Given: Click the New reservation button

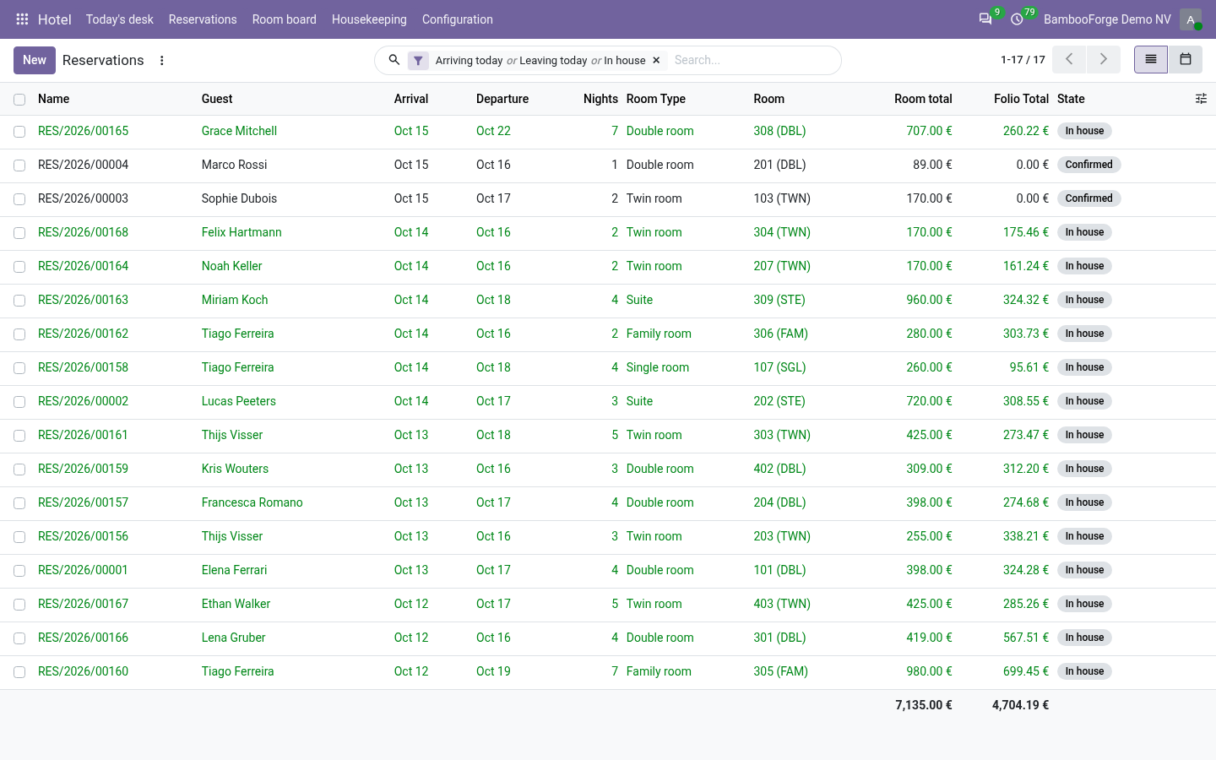Looking at the screenshot, I should 35,60.
